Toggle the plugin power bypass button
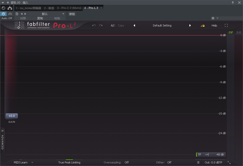 click(3, 14)
